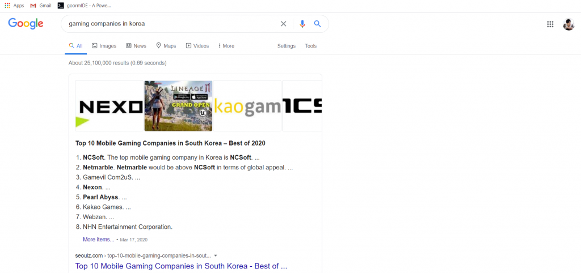Clear the search query with X icon
581x273 pixels.
pos(284,24)
